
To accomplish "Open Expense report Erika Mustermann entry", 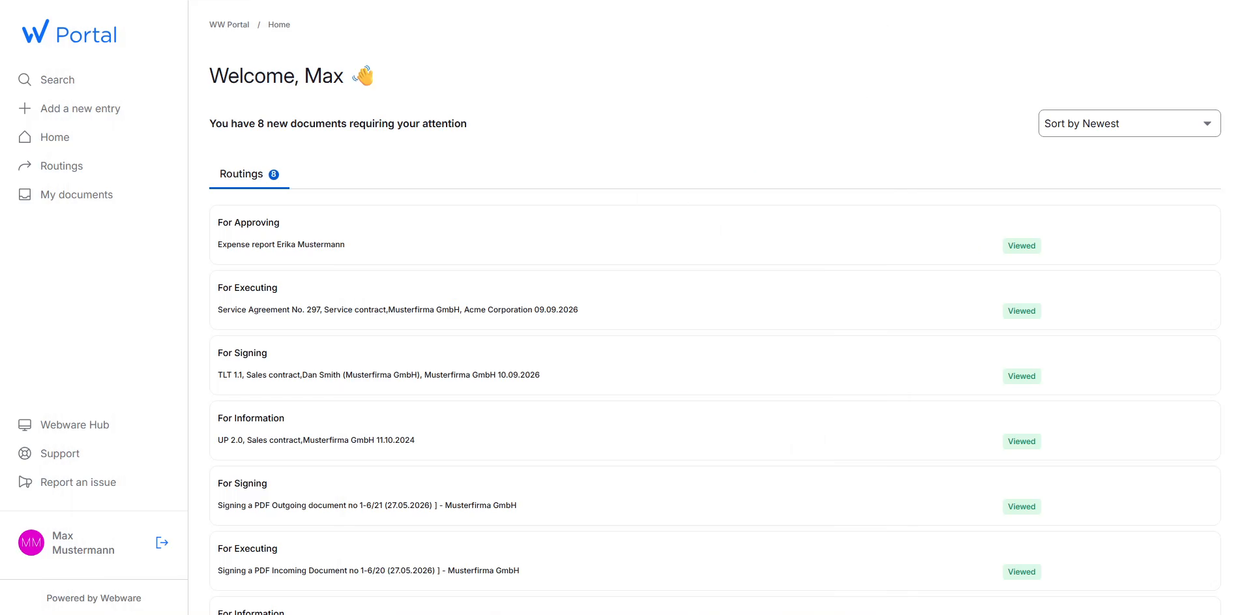I will click(x=715, y=235).
